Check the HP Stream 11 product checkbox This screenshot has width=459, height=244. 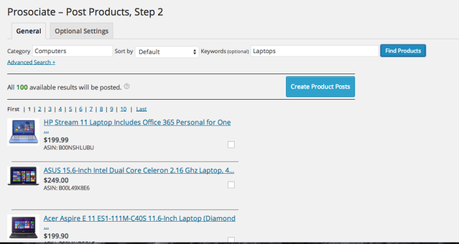(x=231, y=144)
